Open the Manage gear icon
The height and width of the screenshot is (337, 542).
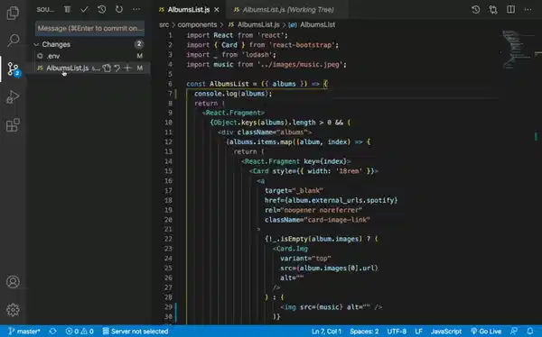(13, 310)
